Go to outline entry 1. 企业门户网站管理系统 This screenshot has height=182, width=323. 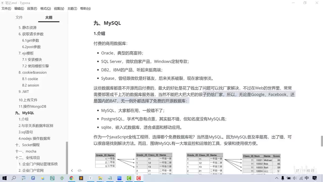(38, 164)
